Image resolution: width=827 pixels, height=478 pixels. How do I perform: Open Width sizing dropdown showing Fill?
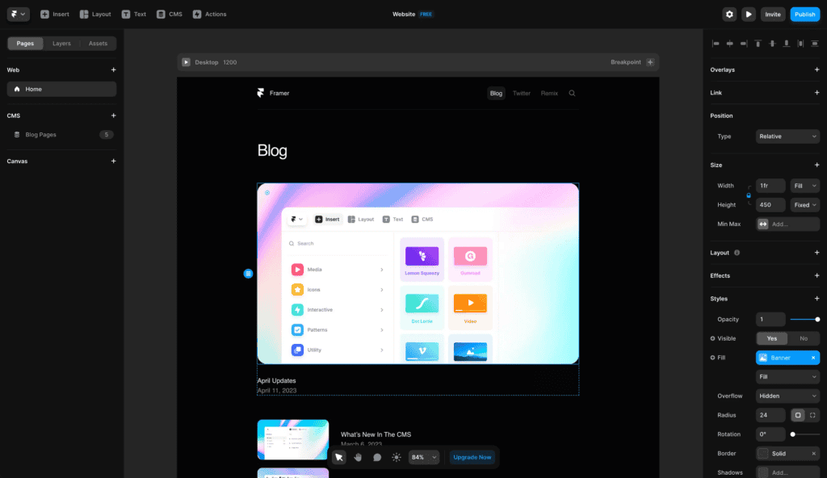805,186
